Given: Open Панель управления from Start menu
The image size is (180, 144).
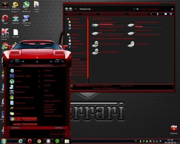Looking at the screenshot, I should (x=52, y=101).
